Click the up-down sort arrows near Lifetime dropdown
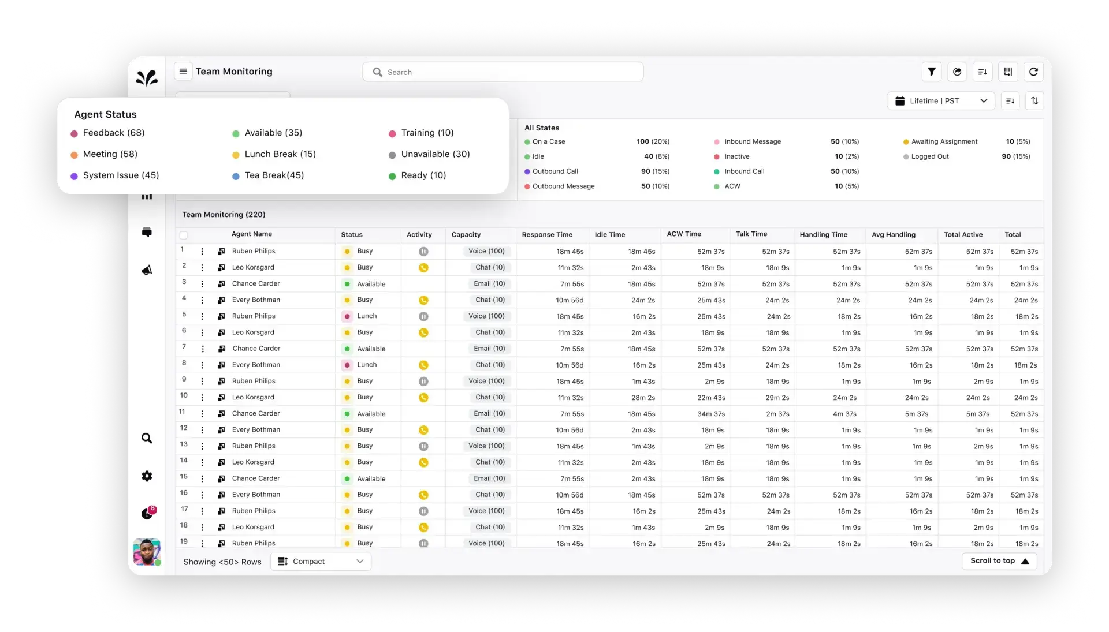Screen dimensions: 1109x632 [1034, 100]
